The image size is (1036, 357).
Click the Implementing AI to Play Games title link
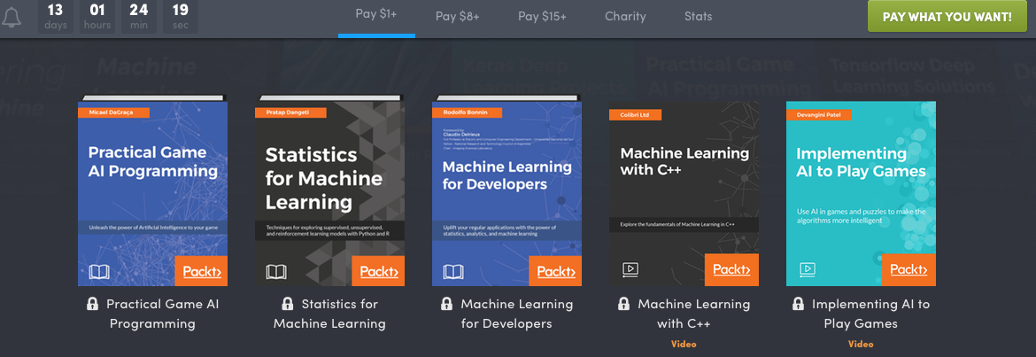coord(870,314)
